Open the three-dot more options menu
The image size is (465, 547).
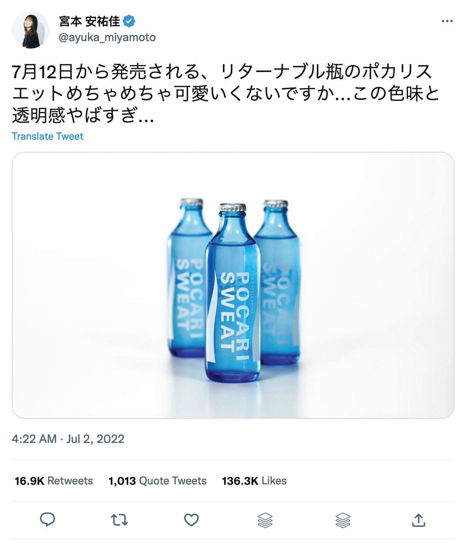(447, 21)
